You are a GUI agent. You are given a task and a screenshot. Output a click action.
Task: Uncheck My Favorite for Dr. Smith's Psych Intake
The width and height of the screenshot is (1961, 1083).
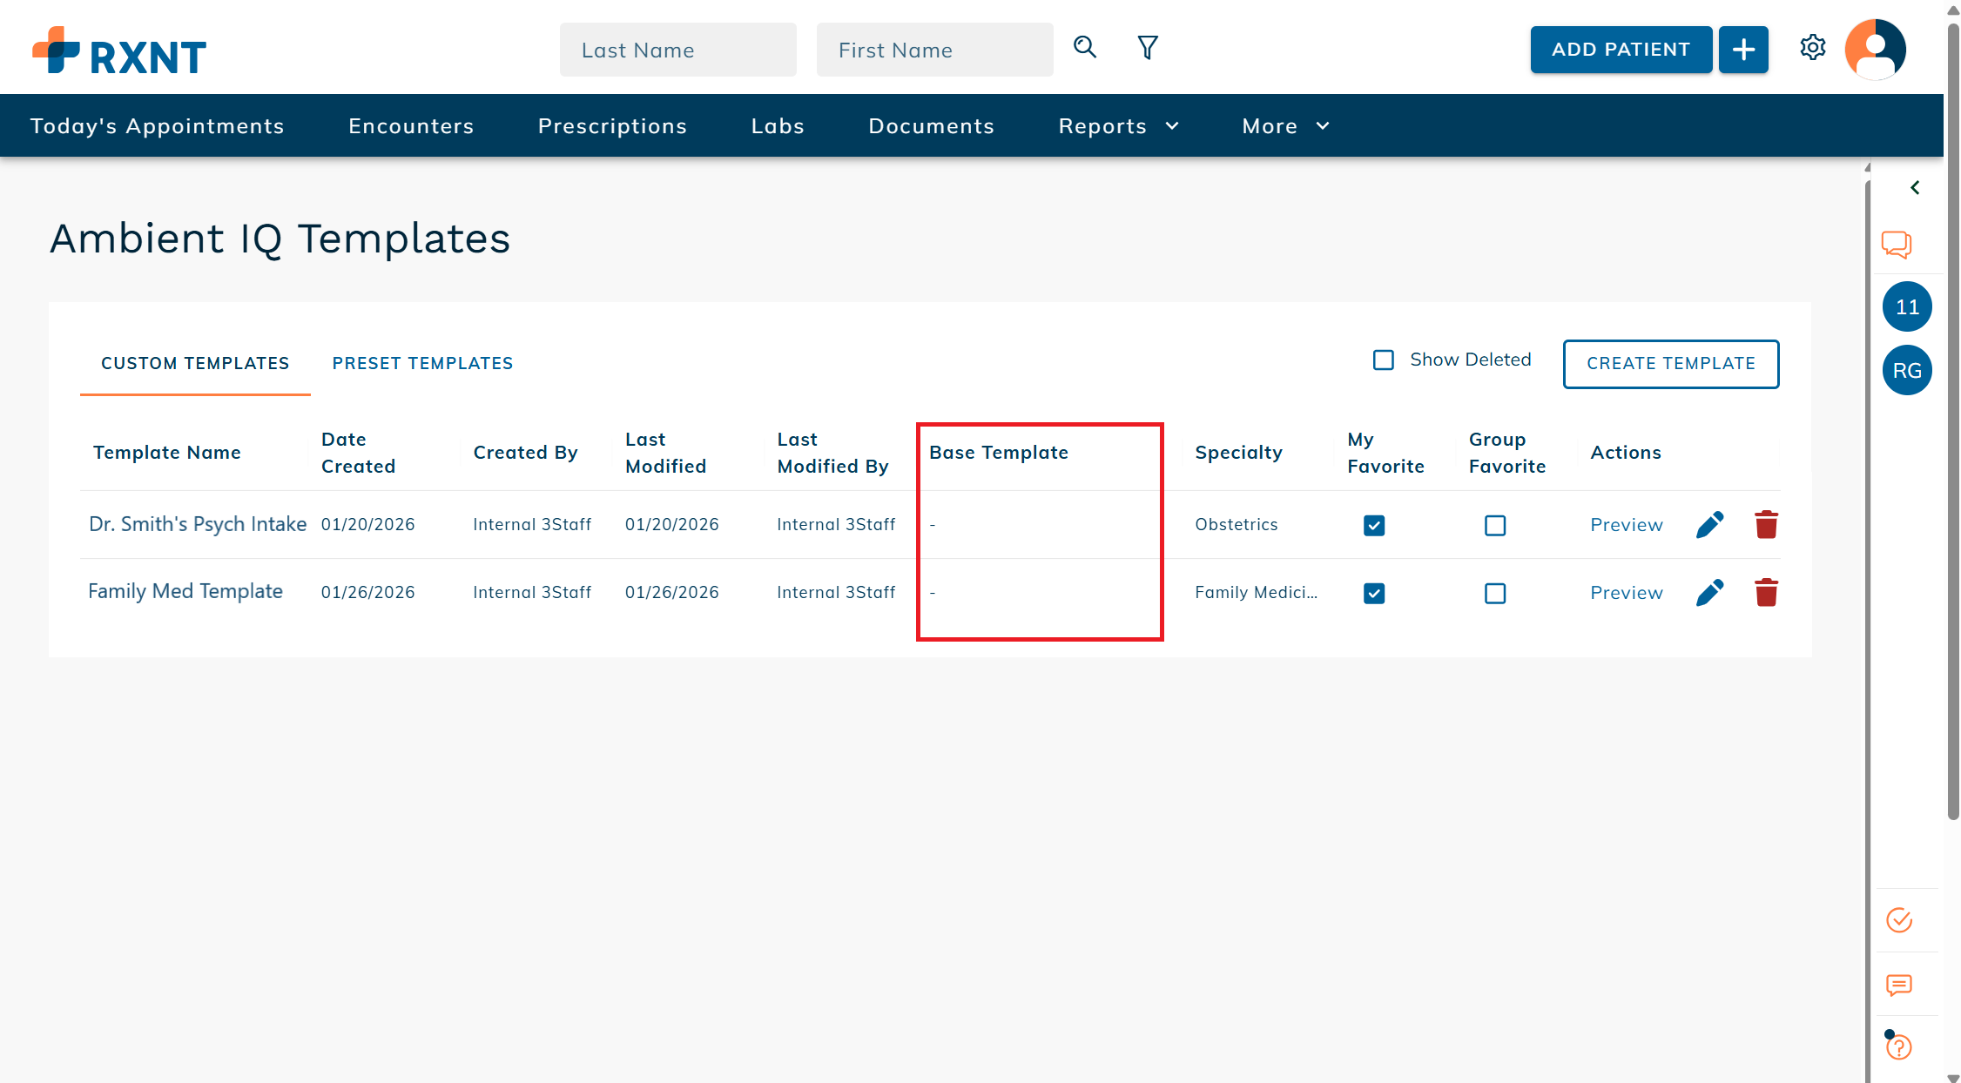pyautogui.click(x=1374, y=526)
